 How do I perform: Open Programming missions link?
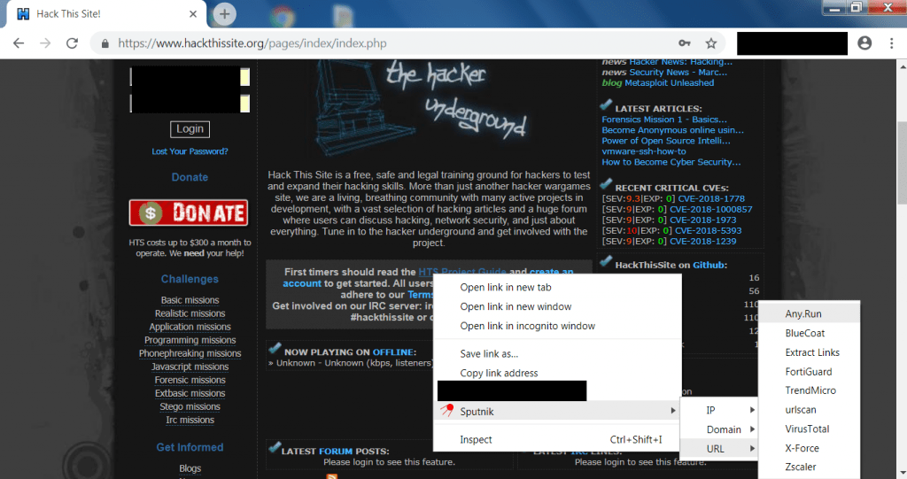point(190,340)
